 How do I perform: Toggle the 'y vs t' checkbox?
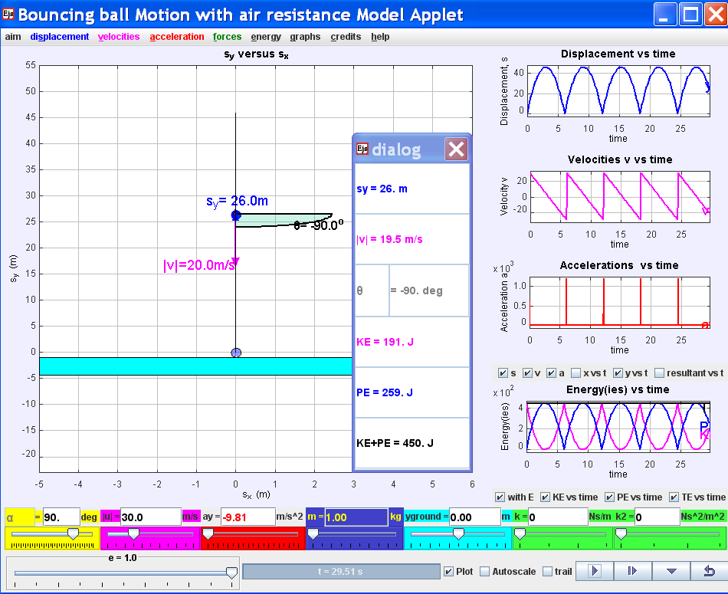click(x=618, y=373)
